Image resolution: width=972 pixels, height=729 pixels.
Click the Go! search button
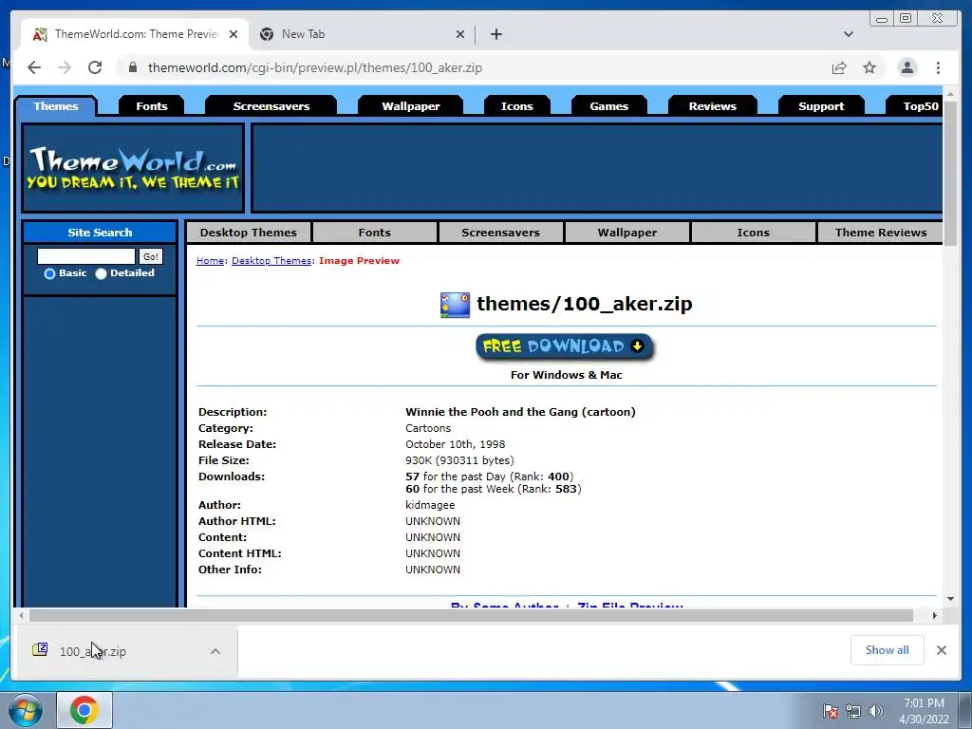151,256
